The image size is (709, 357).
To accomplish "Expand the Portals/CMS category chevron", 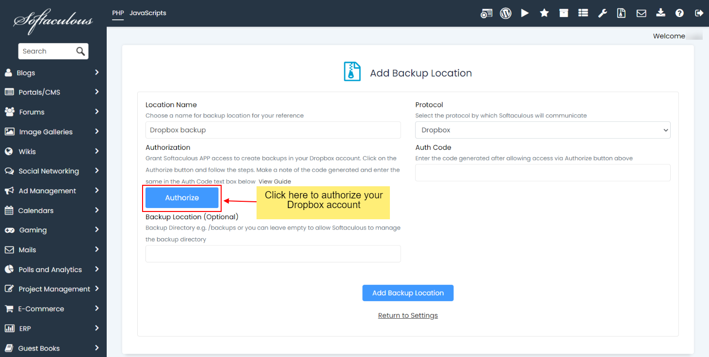I will click(x=97, y=92).
